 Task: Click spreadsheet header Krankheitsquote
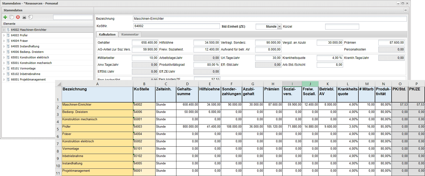[x=348, y=94]
